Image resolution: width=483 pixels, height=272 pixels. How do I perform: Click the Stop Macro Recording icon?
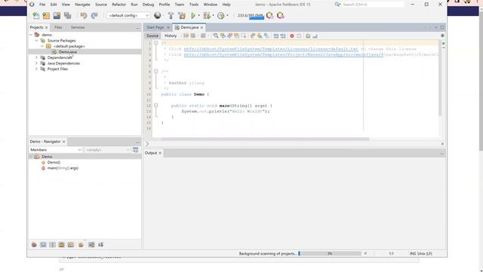[299, 36]
